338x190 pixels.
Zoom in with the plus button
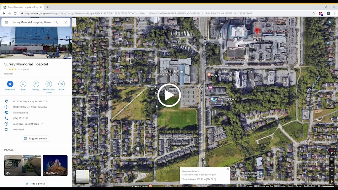coord(332,171)
